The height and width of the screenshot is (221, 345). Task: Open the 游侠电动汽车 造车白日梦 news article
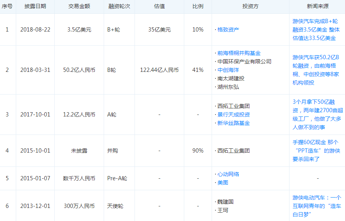click(316, 206)
